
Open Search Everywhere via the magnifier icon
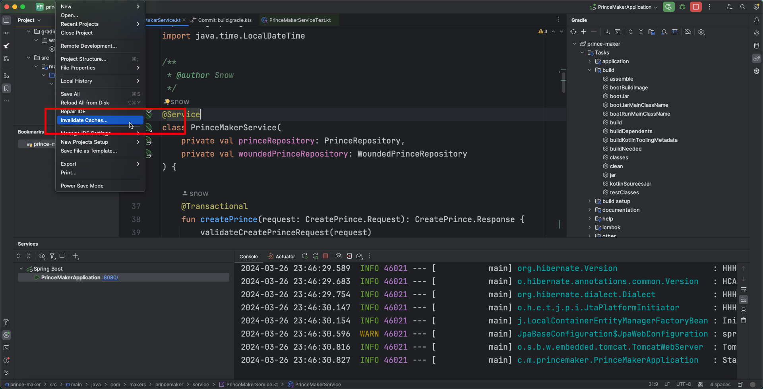click(742, 7)
